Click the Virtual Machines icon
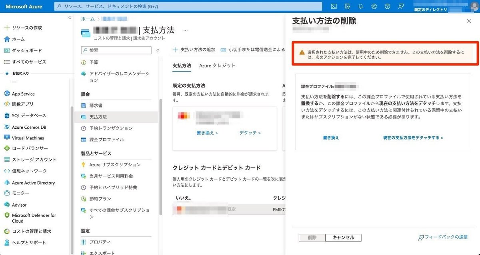 (x=6, y=138)
